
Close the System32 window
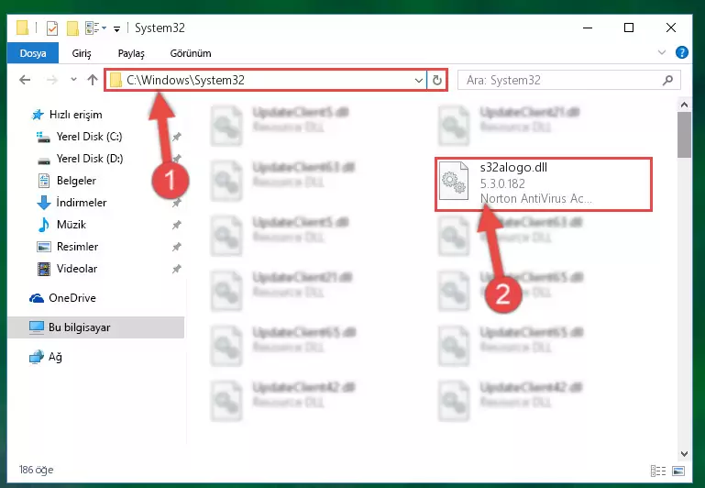point(671,28)
